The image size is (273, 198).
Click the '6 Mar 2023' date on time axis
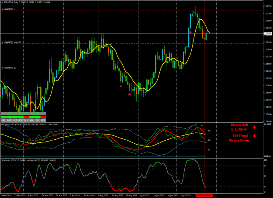[x=33, y=195]
